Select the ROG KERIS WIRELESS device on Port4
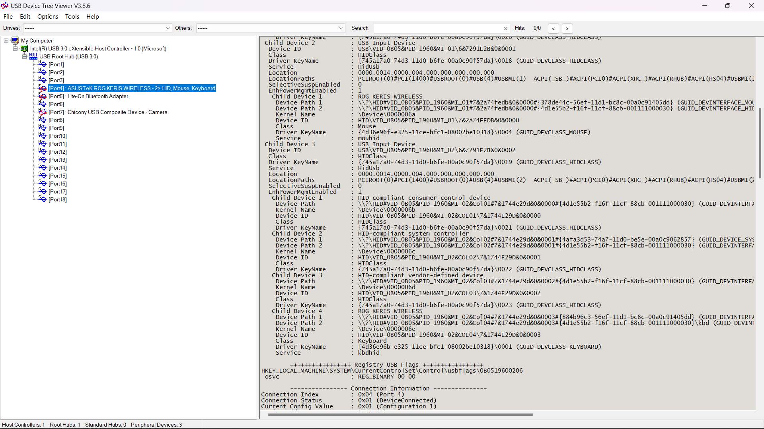This screenshot has height=429, width=764. (x=131, y=88)
